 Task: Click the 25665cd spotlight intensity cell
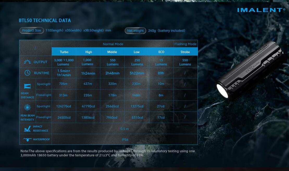coord(112,106)
